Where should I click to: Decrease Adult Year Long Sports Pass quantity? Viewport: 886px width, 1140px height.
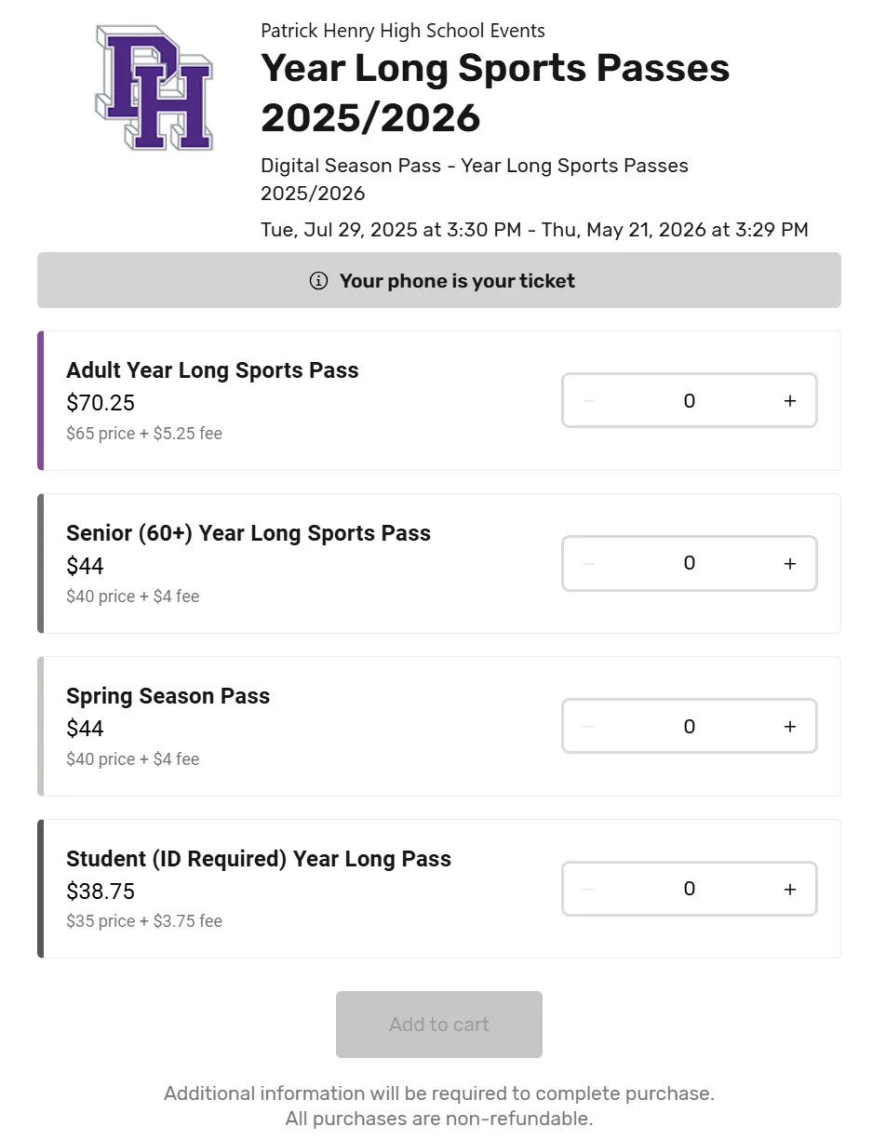click(x=588, y=401)
